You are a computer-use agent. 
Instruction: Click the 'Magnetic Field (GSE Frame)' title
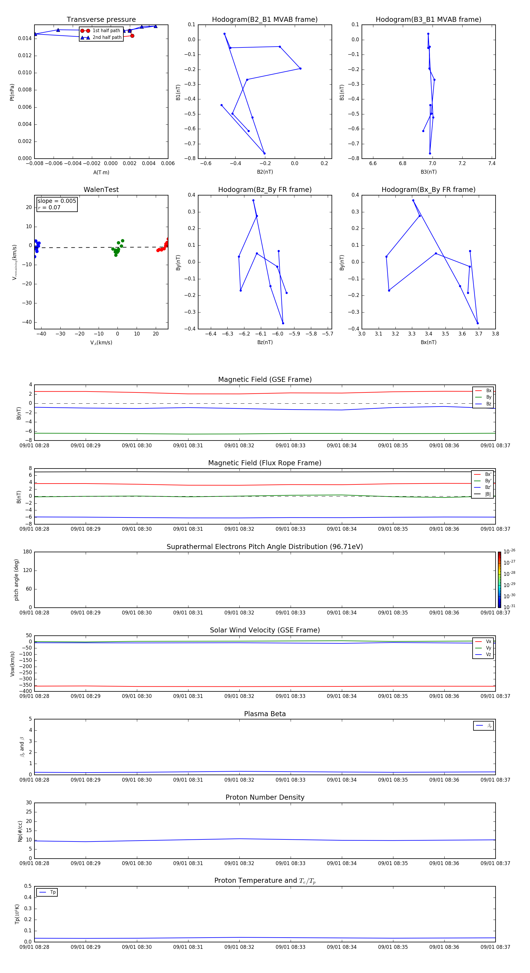click(x=265, y=379)
